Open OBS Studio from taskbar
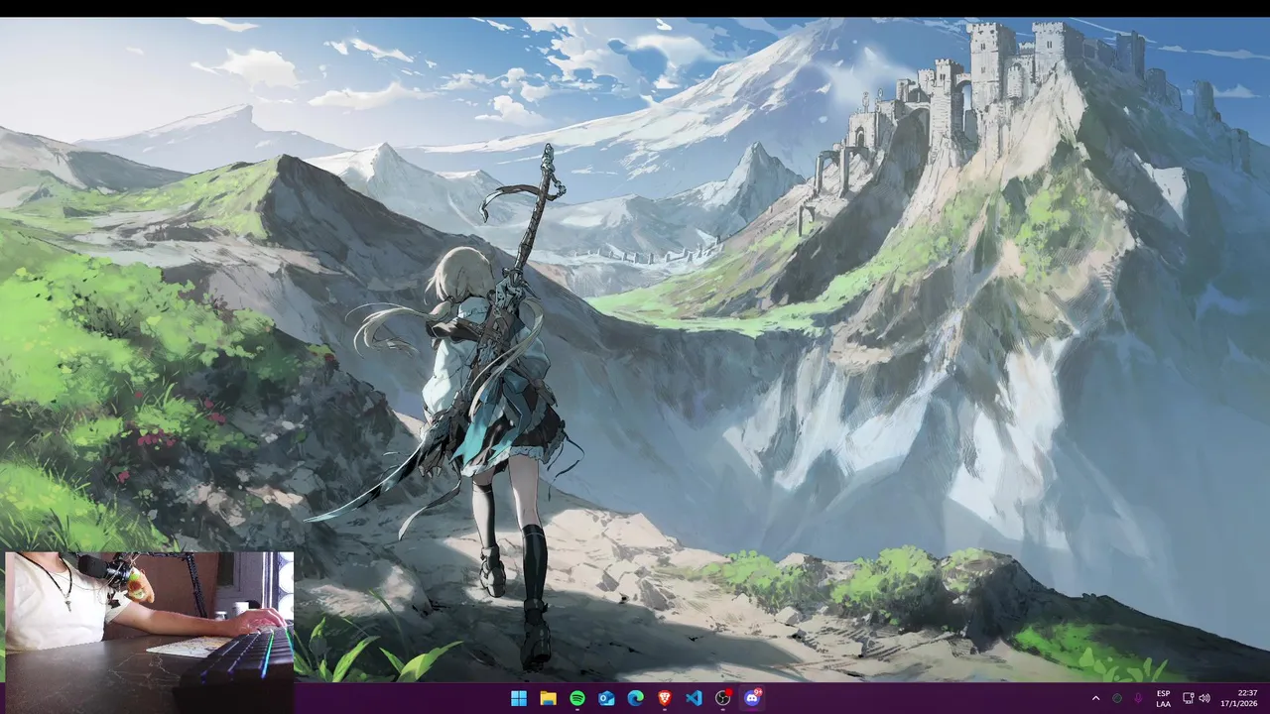1270x714 pixels. click(x=723, y=698)
